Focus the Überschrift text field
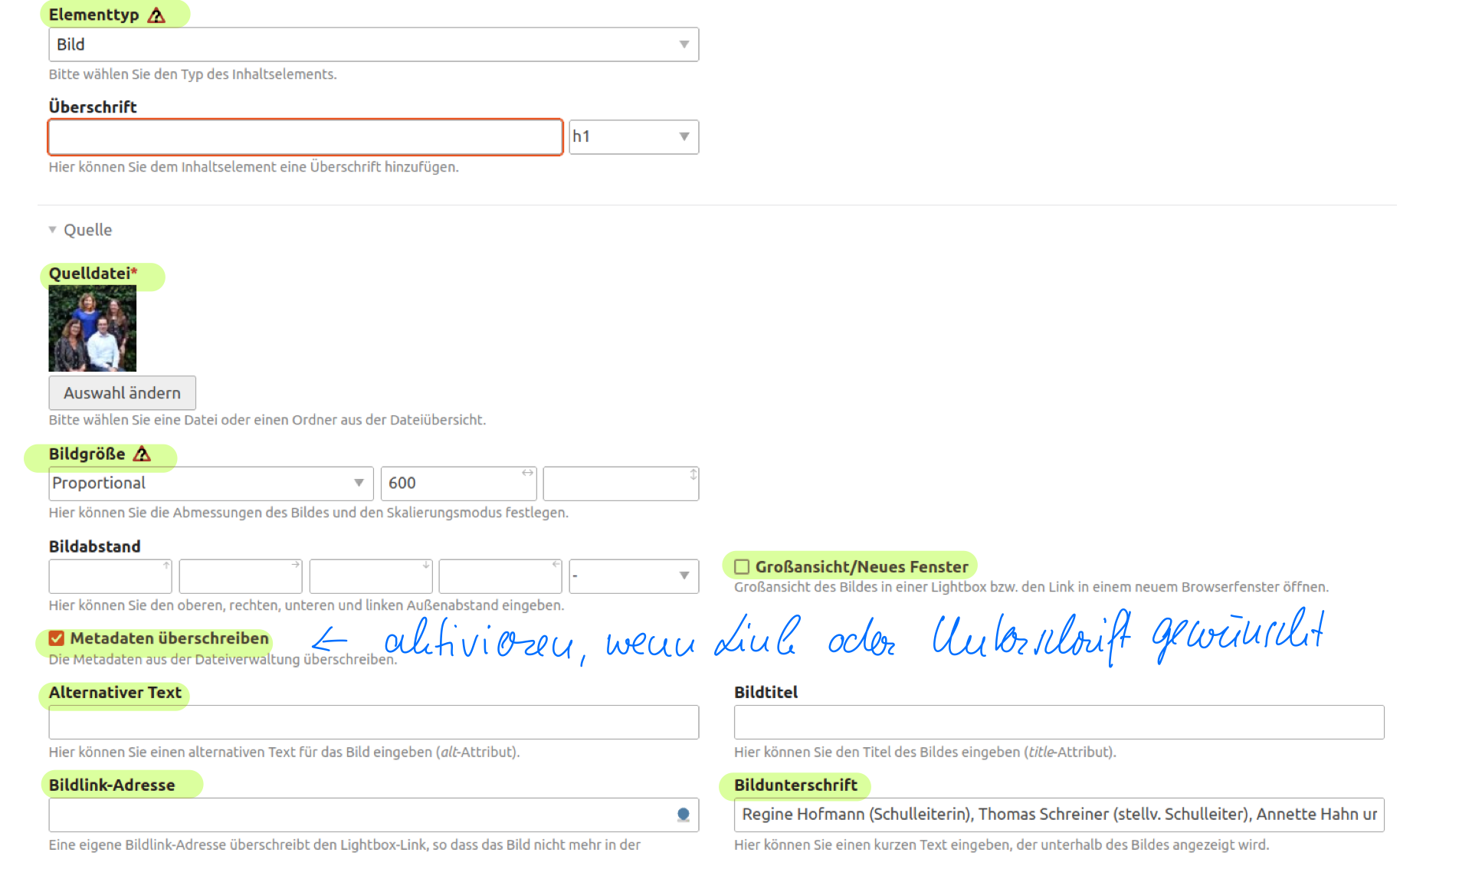The height and width of the screenshot is (892, 1459). 305,137
